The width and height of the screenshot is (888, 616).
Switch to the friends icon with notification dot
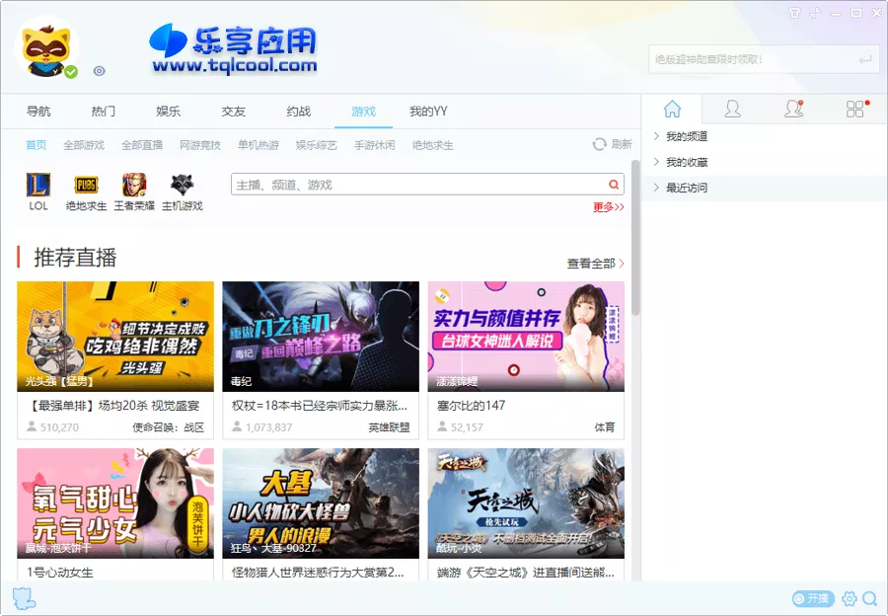click(794, 110)
